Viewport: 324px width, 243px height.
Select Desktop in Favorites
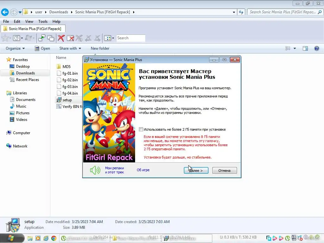point(23,66)
